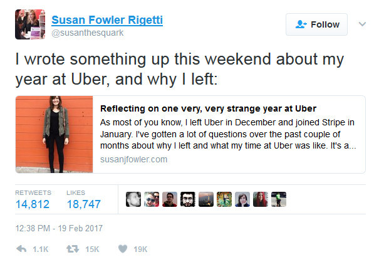Screen dimensions: 384x262
Task: Click the second liker avatar
Action: point(152,199)
